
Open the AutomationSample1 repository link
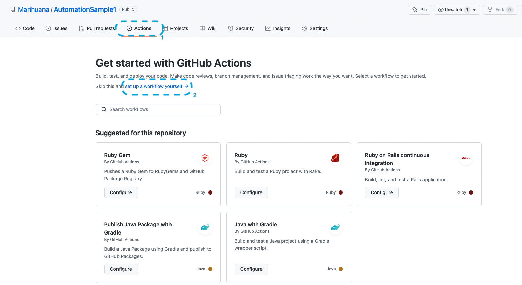pos(85,9)
